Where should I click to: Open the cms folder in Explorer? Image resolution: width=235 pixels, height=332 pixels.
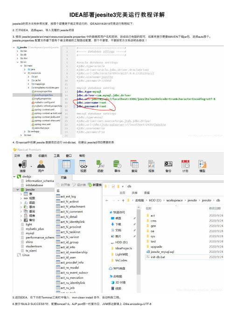[x=152, y=221]
